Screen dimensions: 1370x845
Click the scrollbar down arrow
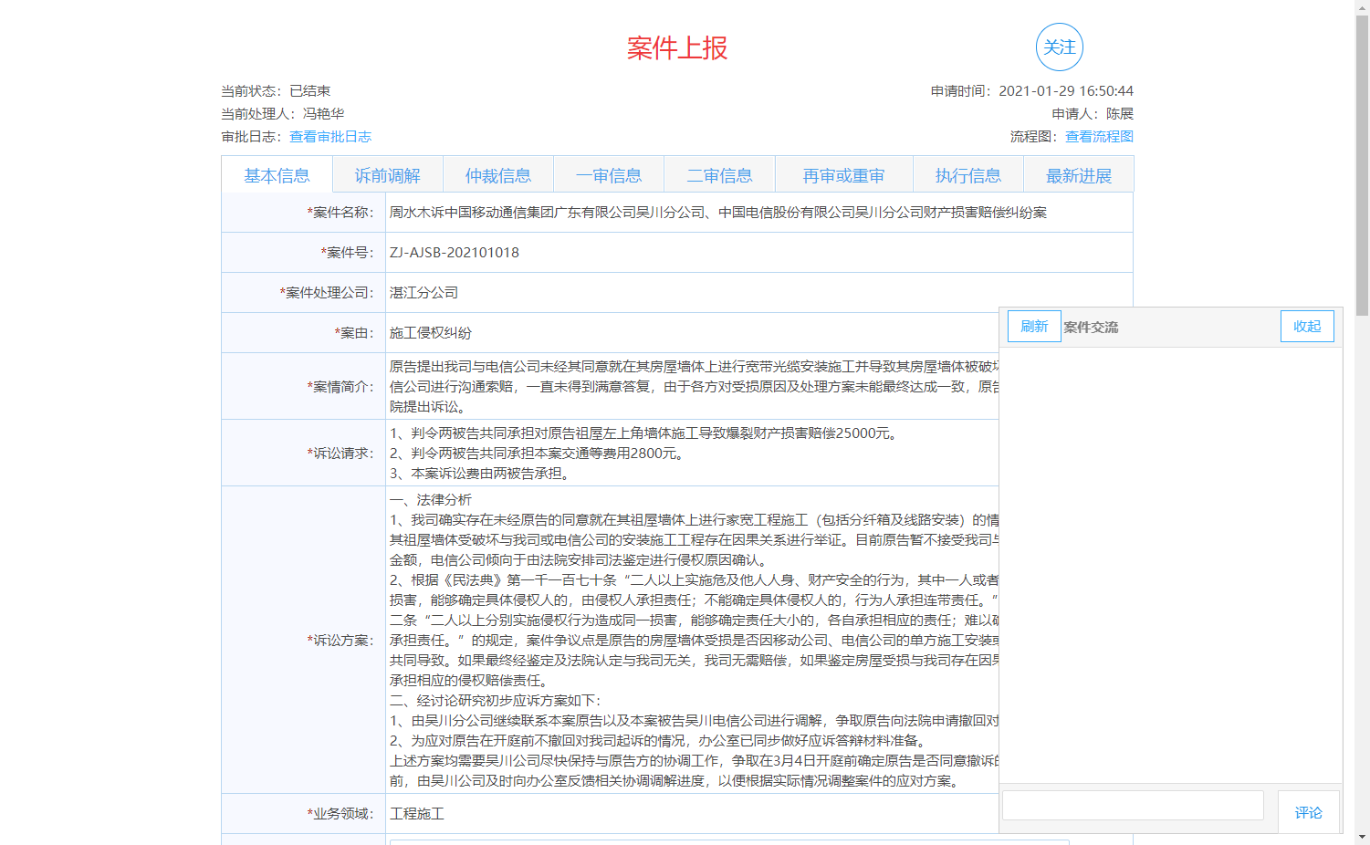point(1362,837)
